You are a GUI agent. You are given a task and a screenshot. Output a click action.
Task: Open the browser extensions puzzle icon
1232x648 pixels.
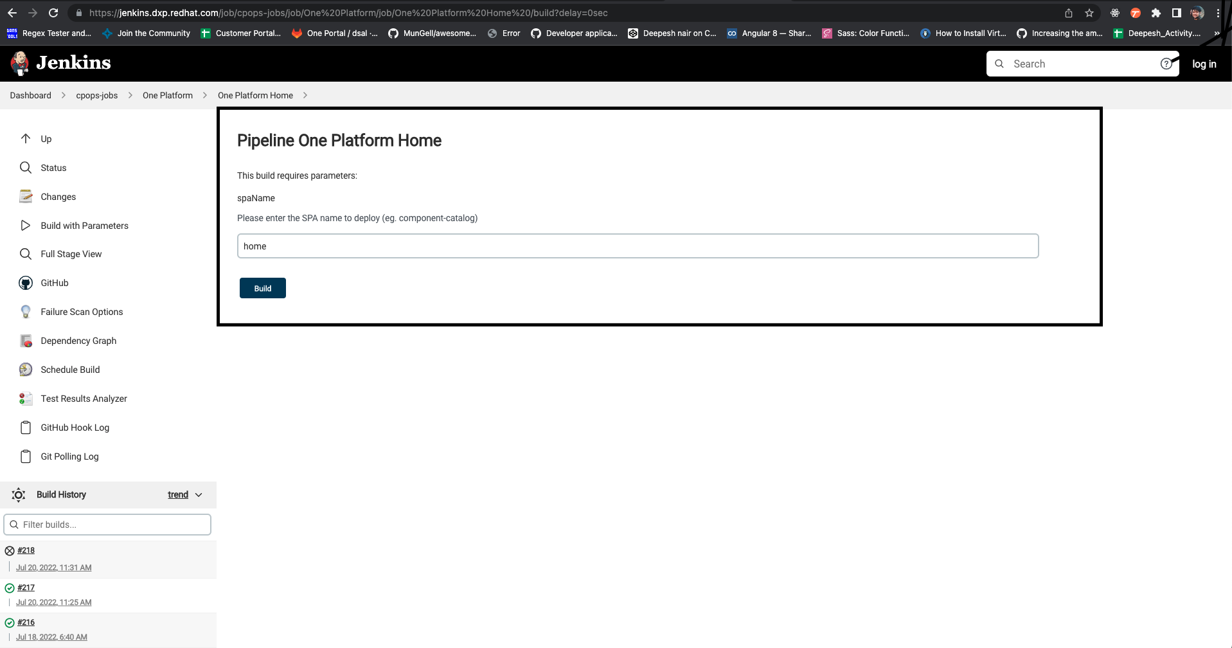point(1156,13)
